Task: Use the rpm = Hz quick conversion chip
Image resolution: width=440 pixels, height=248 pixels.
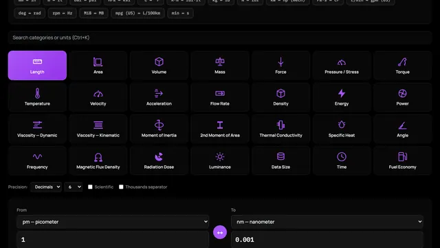Action: click(x=63, y=13)
